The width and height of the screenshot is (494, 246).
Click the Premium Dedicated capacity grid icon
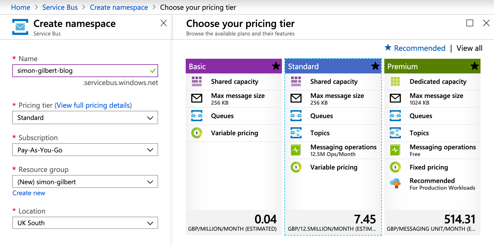[x=395, y=81]
